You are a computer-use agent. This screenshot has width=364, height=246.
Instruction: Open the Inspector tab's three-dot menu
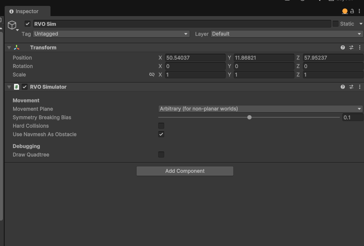359,11
